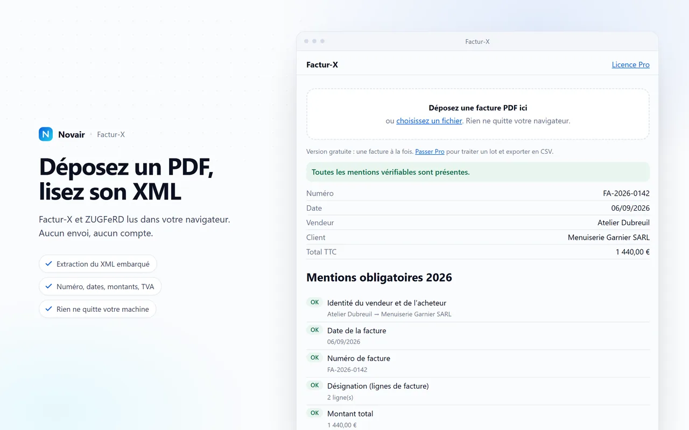This screenshot has width=689, height=430.
Task: Select the green success banner message
Action: [478, 172]
